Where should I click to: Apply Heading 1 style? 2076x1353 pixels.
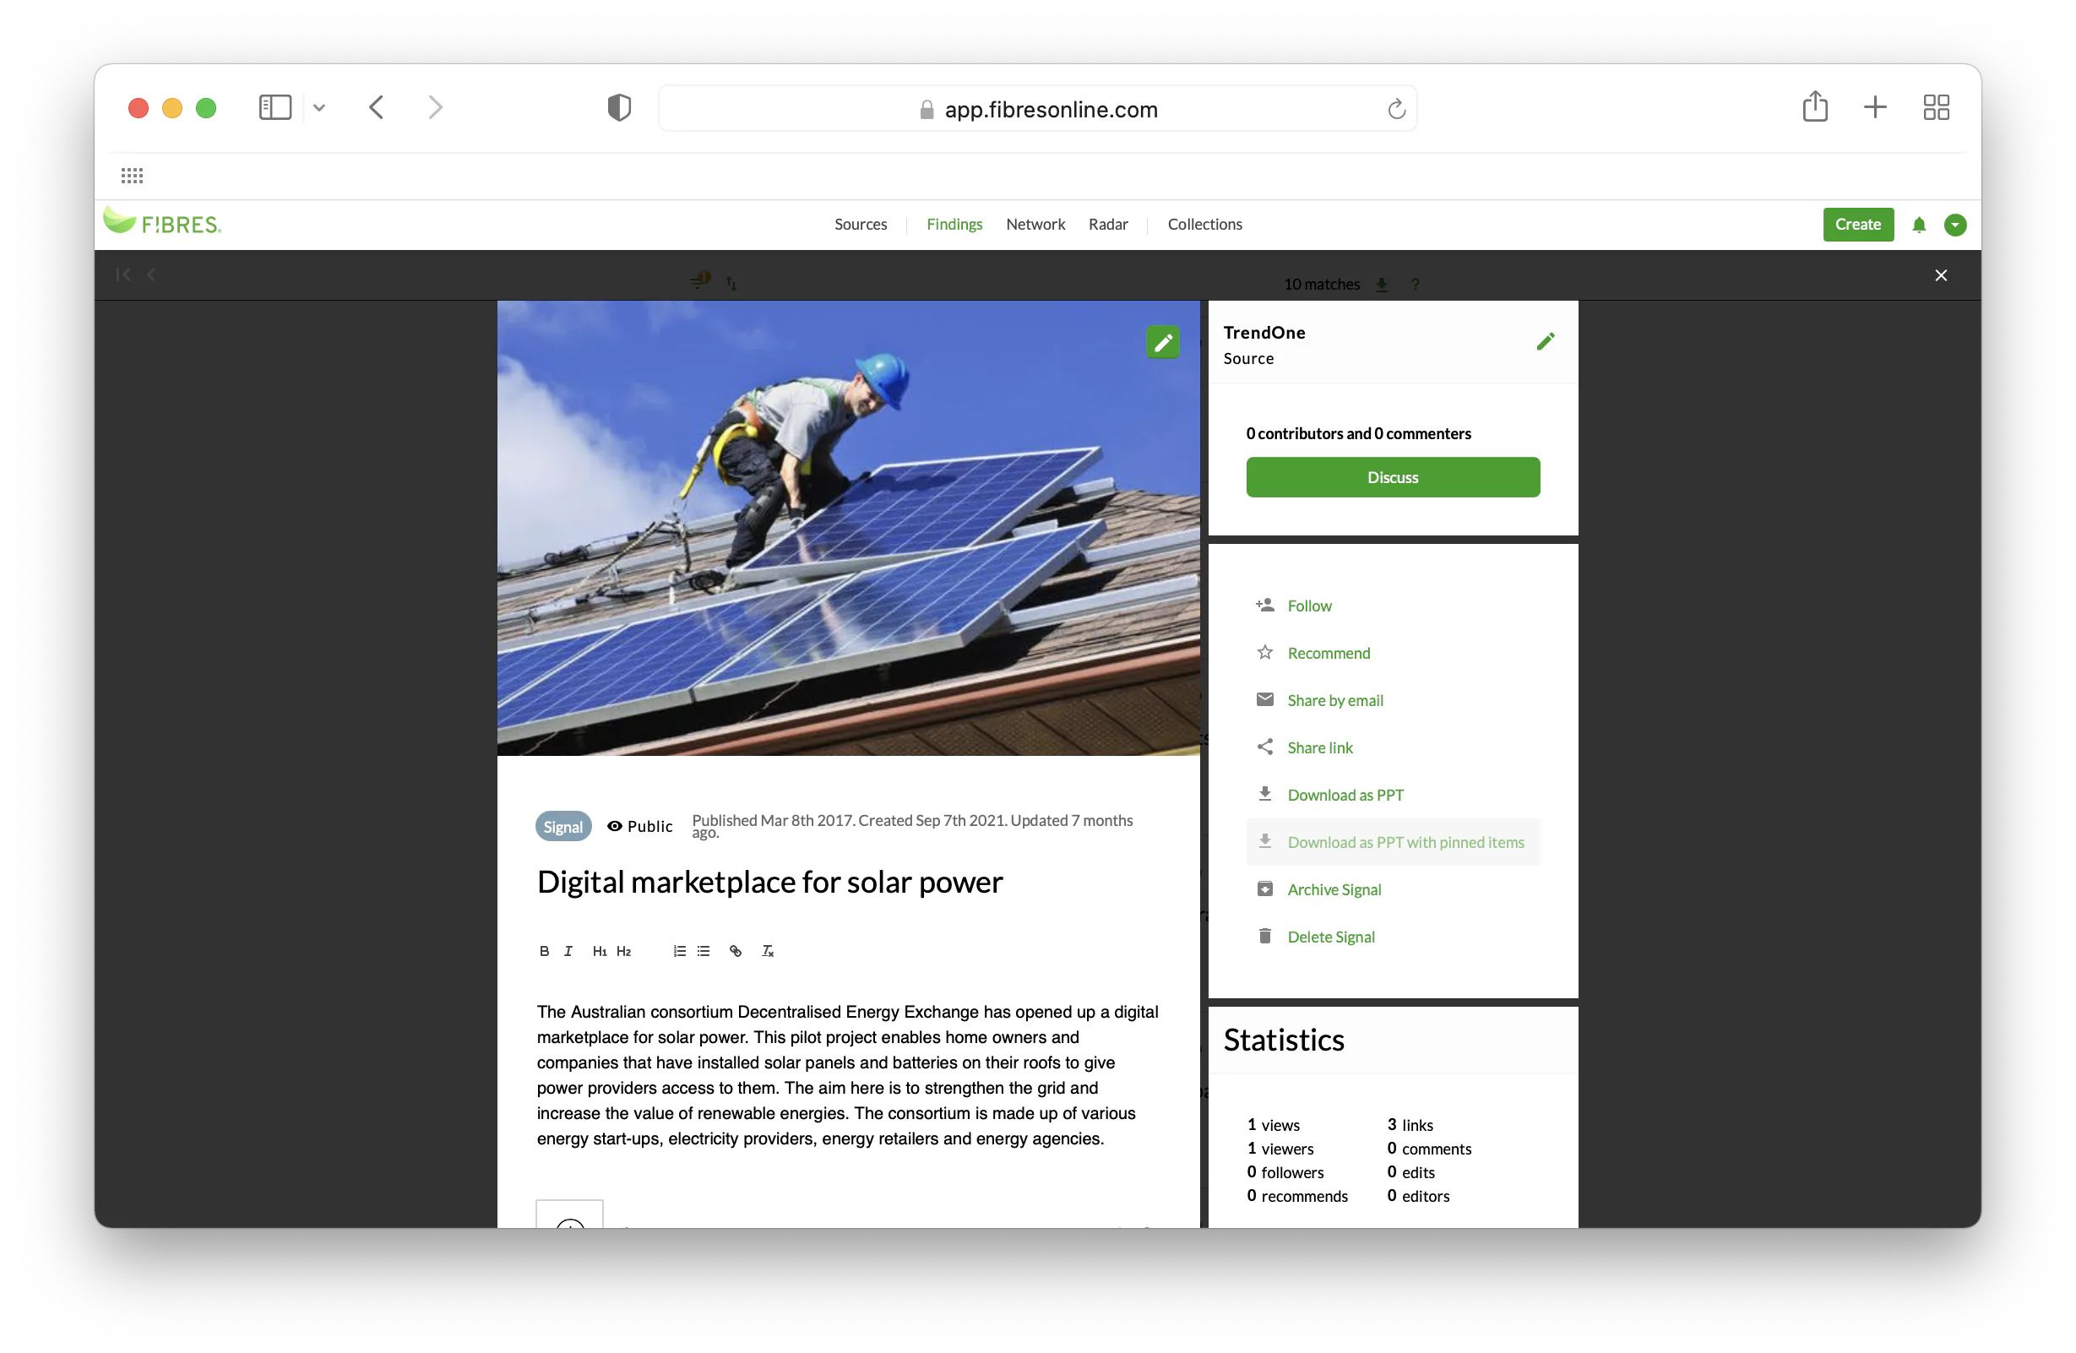[601, 951]
